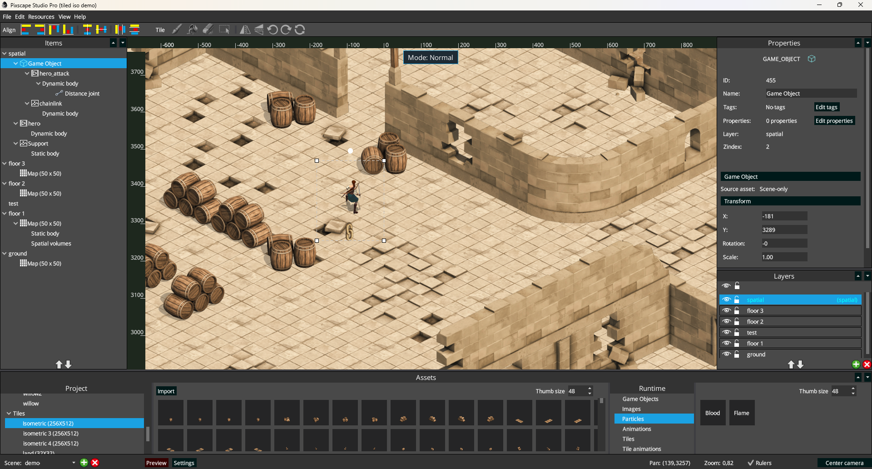Toggle visibility of the spatial layer
The width and height of the screenshot is (872, 469).
click(x=727, y=299)
